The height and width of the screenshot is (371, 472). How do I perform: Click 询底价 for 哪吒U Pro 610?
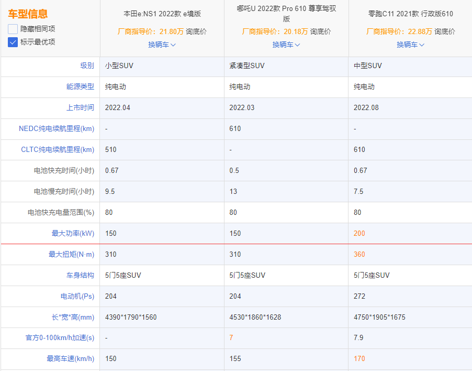(x=320, y=31)
